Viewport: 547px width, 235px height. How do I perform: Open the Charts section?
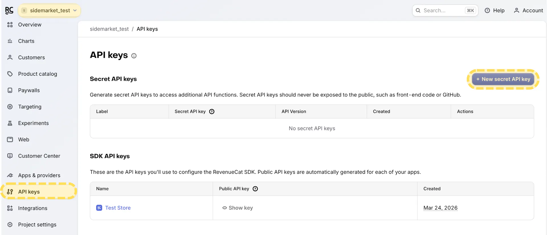pyautogui.click(x=26, y=41)
